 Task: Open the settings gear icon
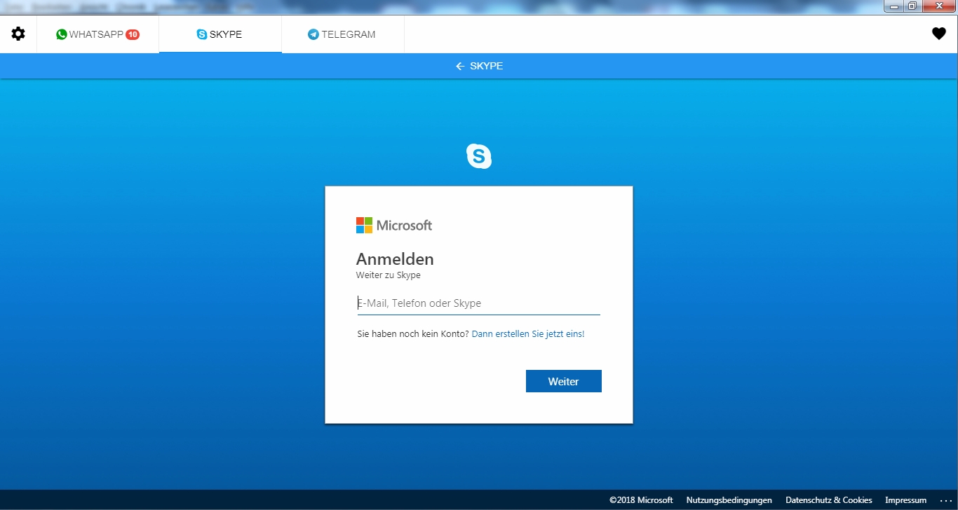[18, 34]
